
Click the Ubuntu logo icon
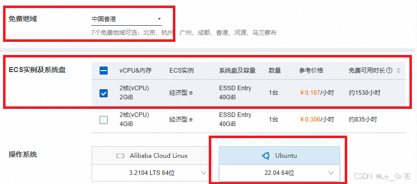(x=266, y=156)
